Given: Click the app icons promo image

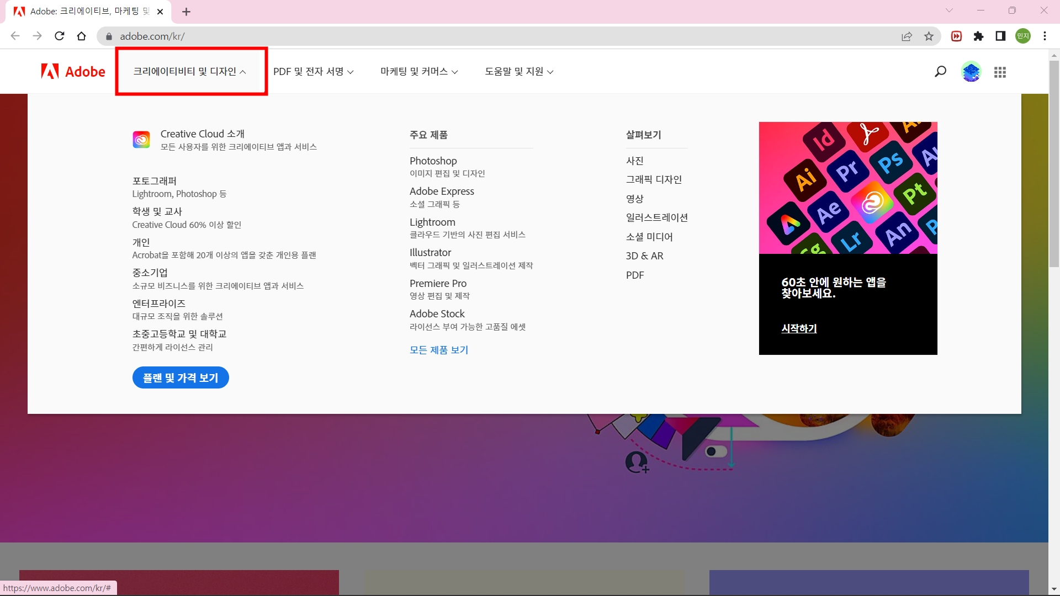Looking at the screenshot, I should pyautogui.click(x=848, y=188).
